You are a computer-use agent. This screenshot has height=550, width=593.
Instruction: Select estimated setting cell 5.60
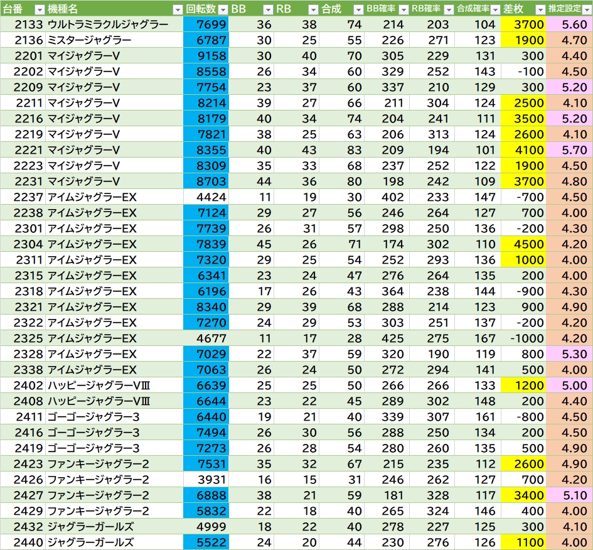(569, 24)
